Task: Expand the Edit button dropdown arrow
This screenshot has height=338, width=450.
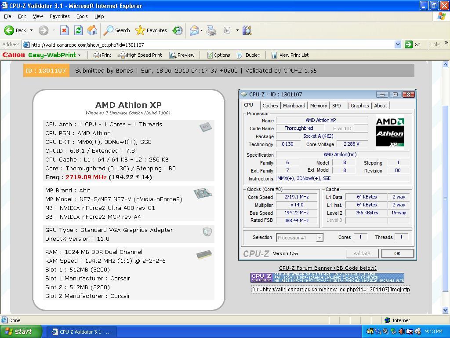Action: pyautogui.click(x=237, y=30)
